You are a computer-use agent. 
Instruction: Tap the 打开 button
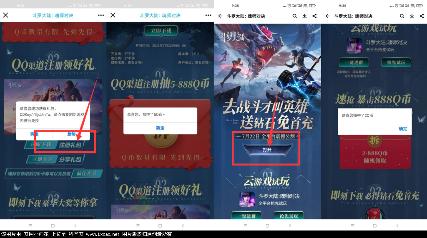(x=267, y=150)
